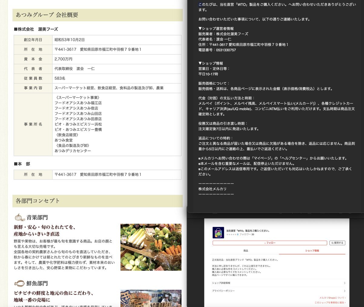364x307 pixels.
Task: Open the プライバシーポリシー row
Action: click(279, 291)
